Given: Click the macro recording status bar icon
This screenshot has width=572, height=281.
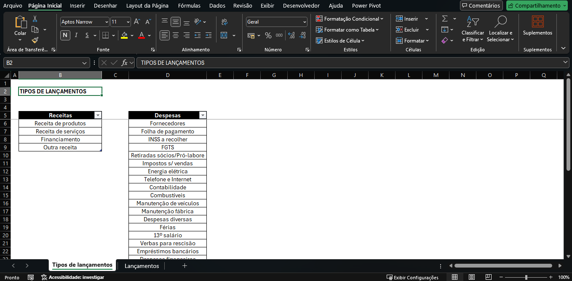Looking at the screenshot, I should [31, 277].
